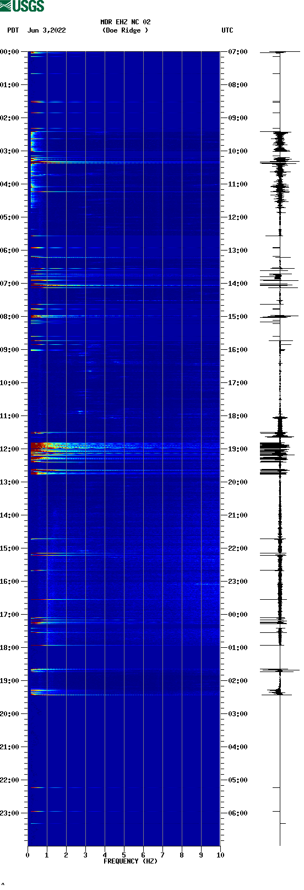Click the 07:00 UTC time tick label
Screen dimensions: 304x890
(238, 52)
